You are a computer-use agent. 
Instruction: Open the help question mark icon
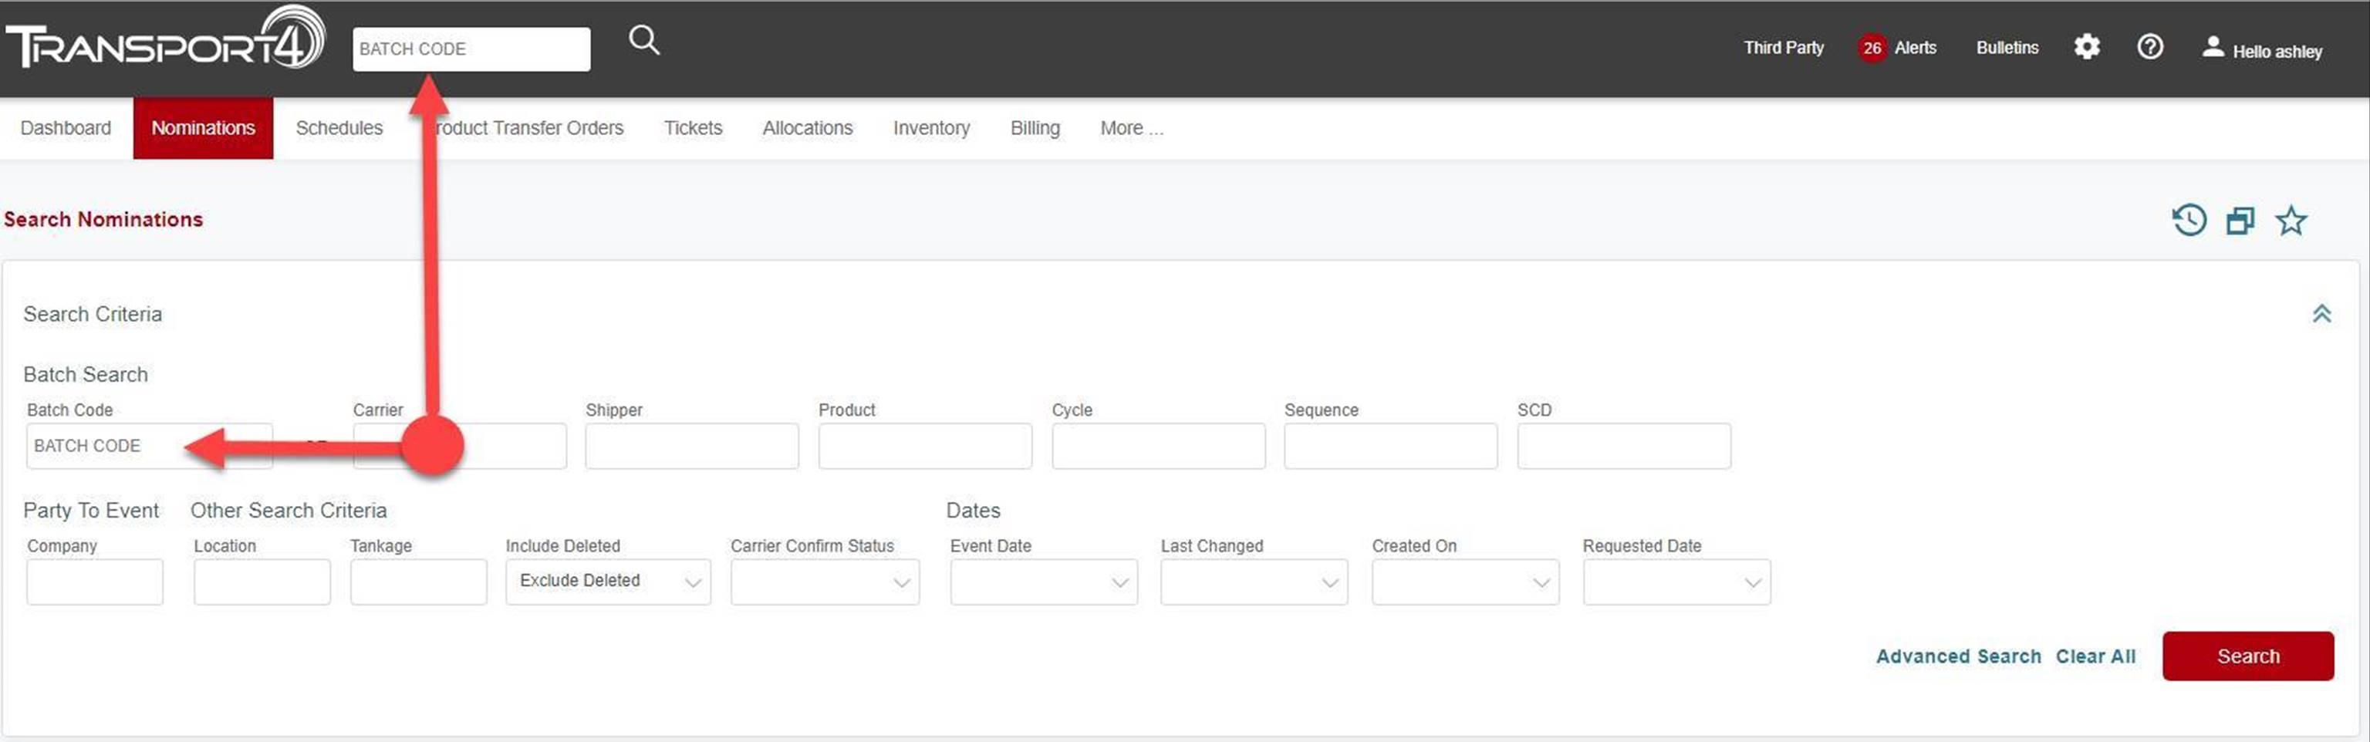pyautogui.click(x=2149, y=47)
